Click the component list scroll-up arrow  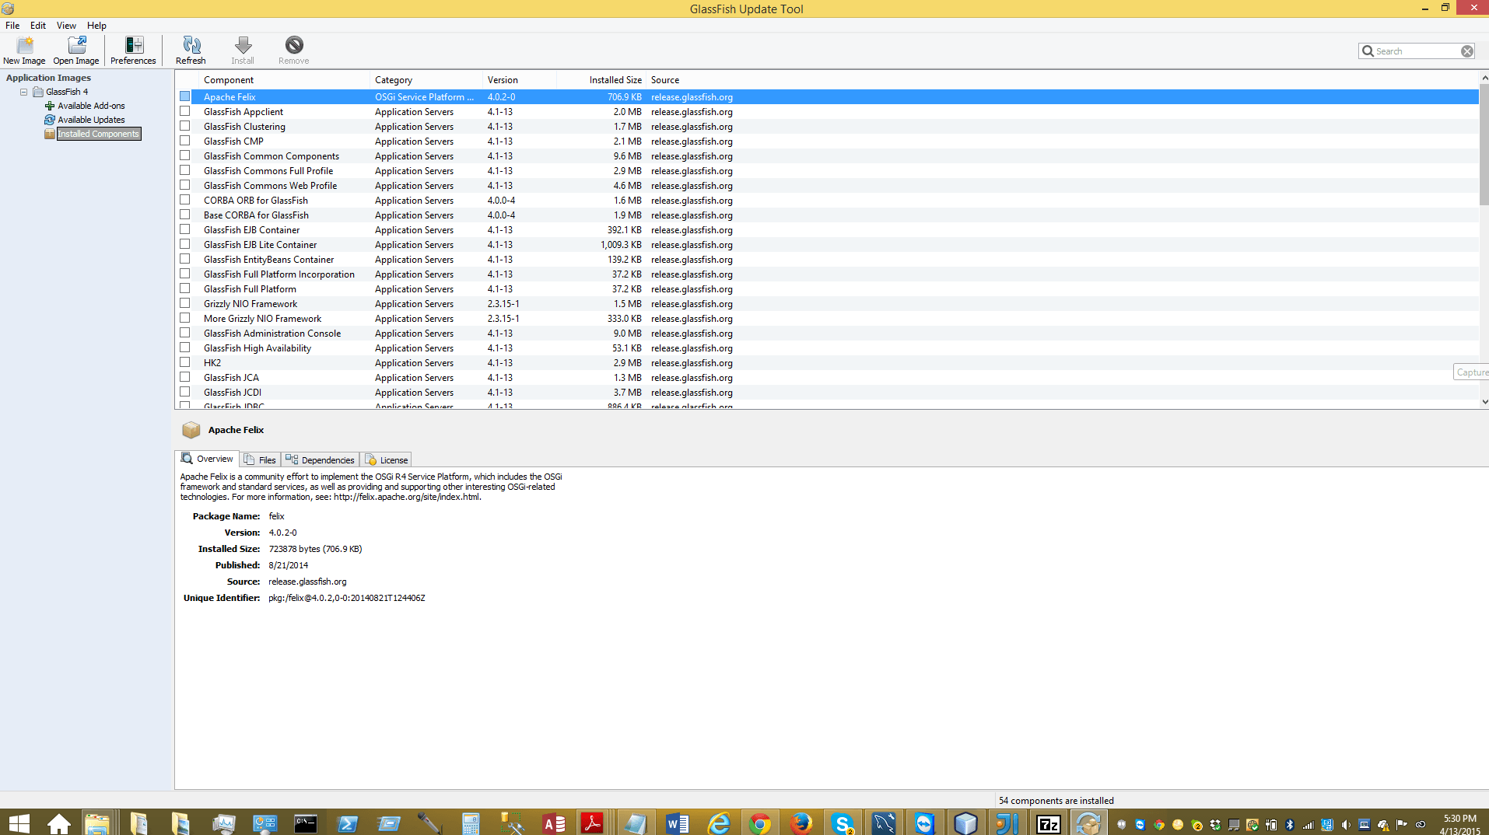coord(1484,78)
